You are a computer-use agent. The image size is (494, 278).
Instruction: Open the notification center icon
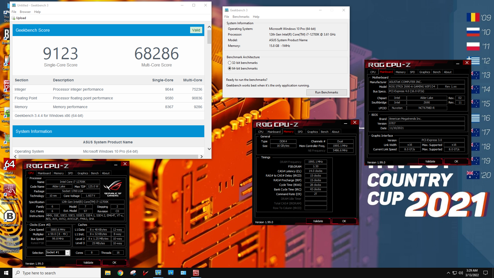pos(486,273)
